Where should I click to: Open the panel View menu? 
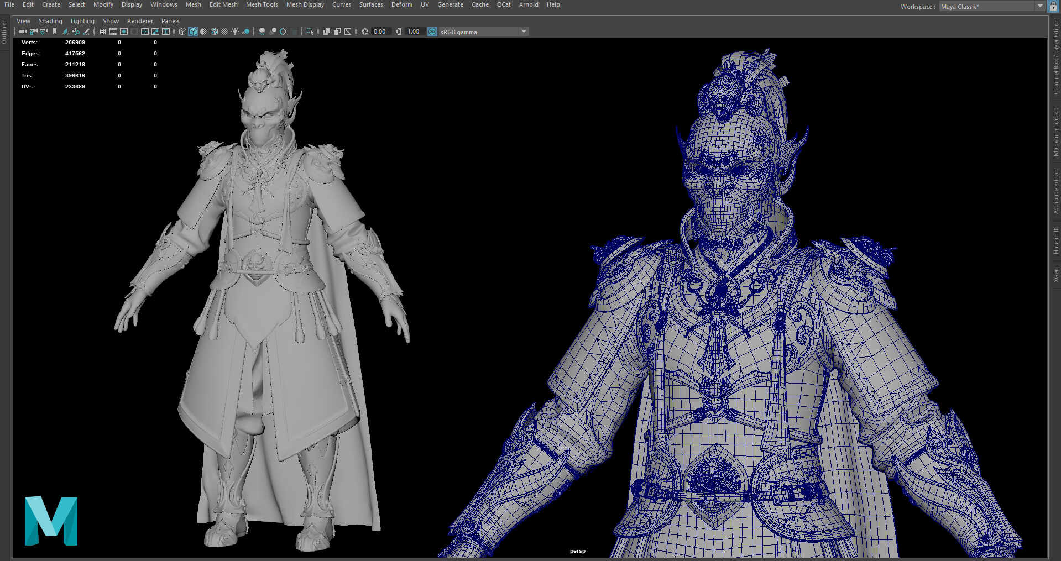23,21
